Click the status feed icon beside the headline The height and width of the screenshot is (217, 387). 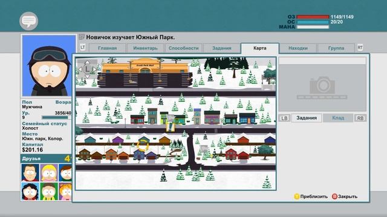coord(82,37)
